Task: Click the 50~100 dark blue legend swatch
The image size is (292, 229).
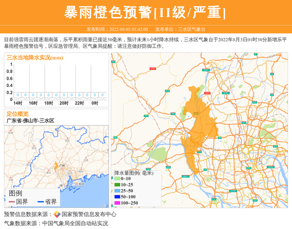Action: (x=117, y=196)
